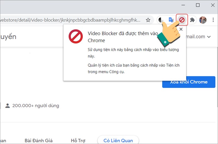Open the Chrome three-dot menu
The width and height of the screenshot is (218, 144).
pos(213,20)
